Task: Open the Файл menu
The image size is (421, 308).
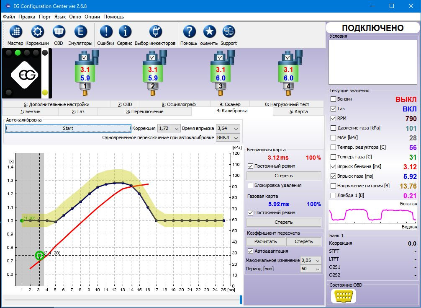Action: [x=9, y=17]
